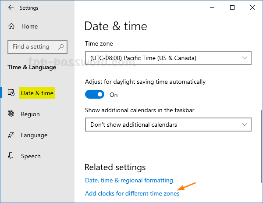Click the Language character icon
Viewport: 263px width, 203px height.
point(12,135)
